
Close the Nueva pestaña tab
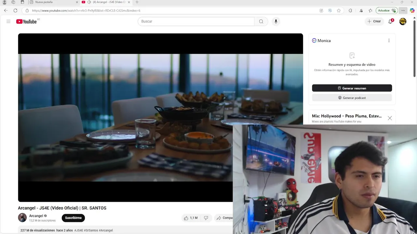[x=77, y=2]
